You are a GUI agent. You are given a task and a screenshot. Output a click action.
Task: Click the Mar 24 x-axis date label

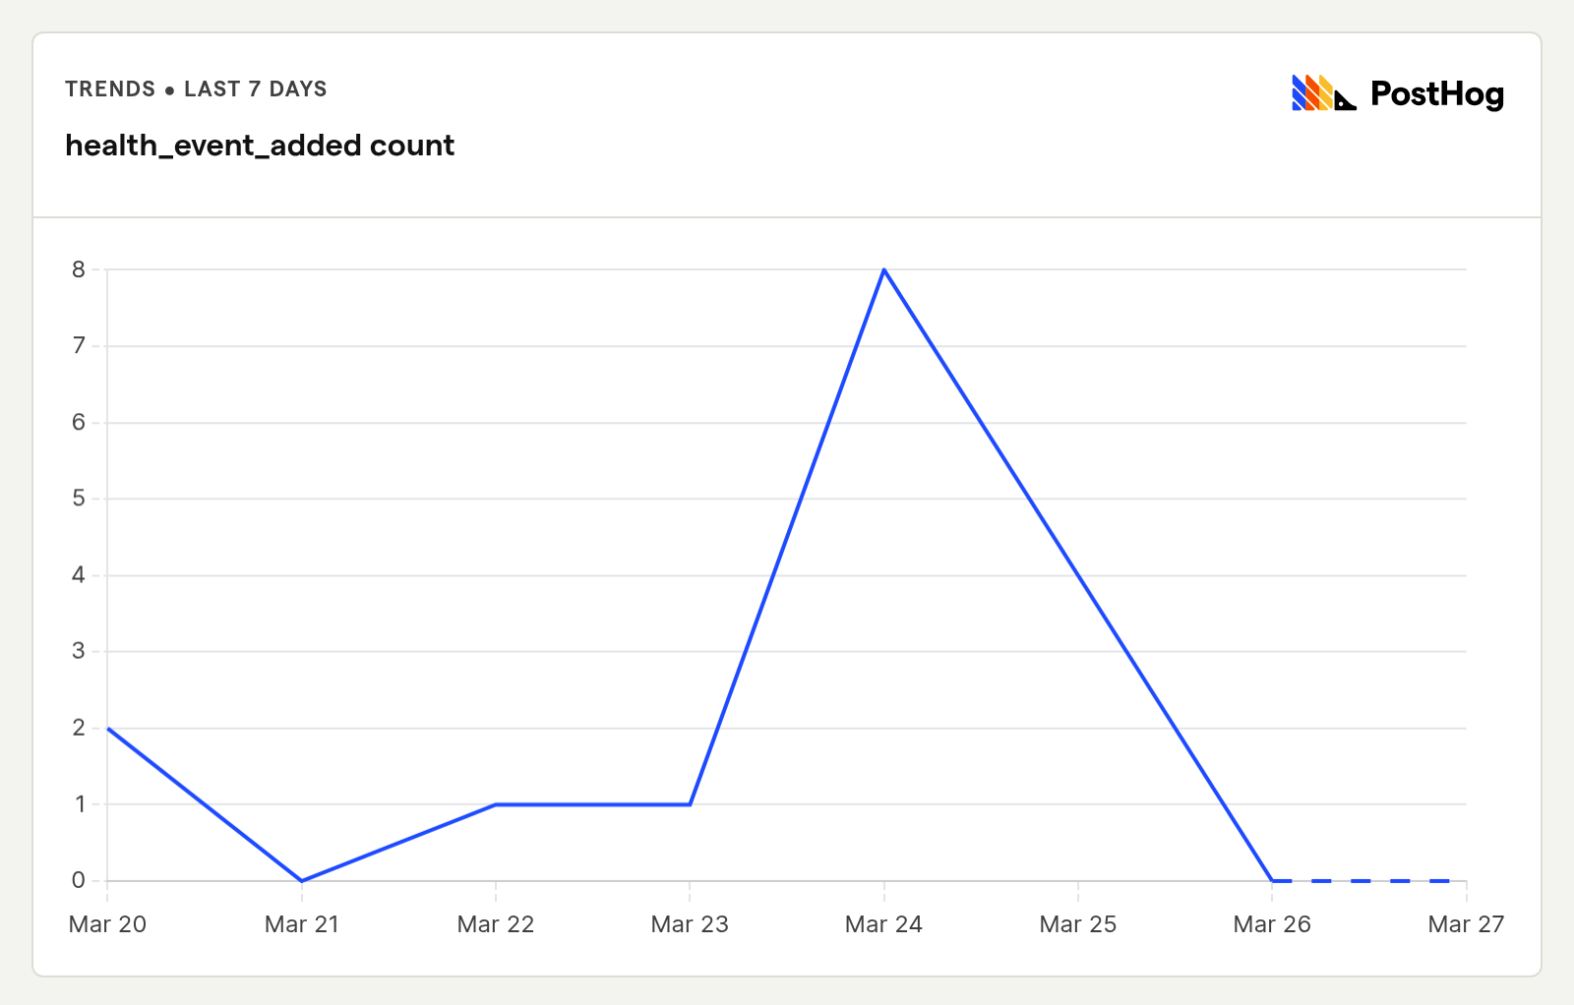coord(883,924)
